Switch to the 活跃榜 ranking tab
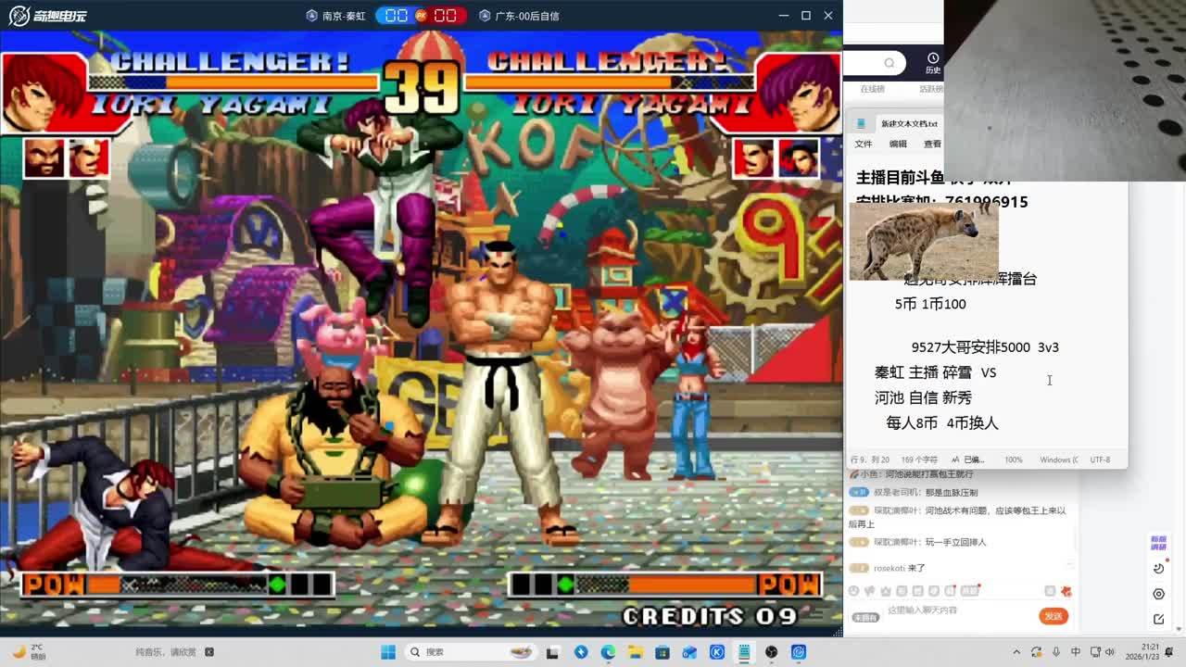 coord(930,89)
